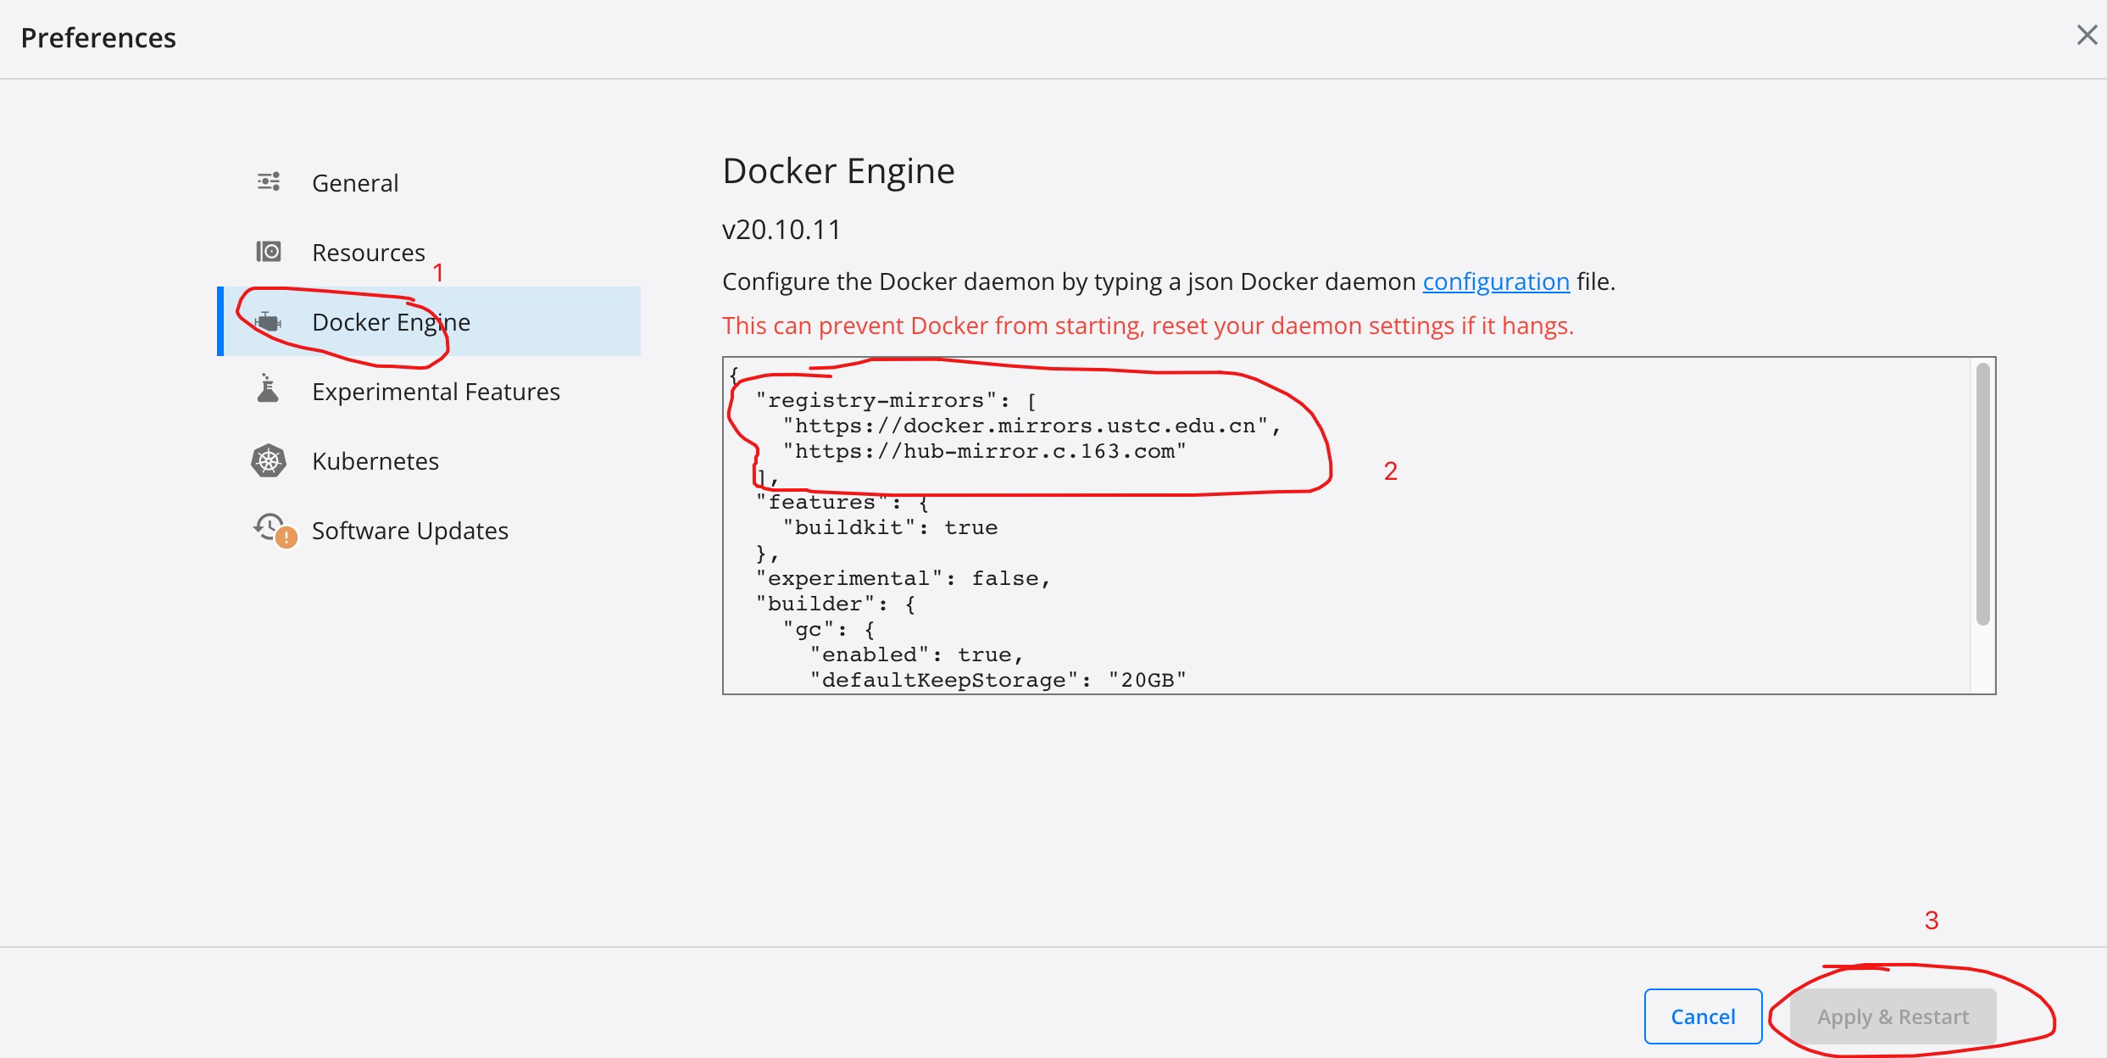Place cursor on the "buildkit": true line
The height and width of the screenshot is (1058, 2107).
pyautogui.click(x=890, y=528)
